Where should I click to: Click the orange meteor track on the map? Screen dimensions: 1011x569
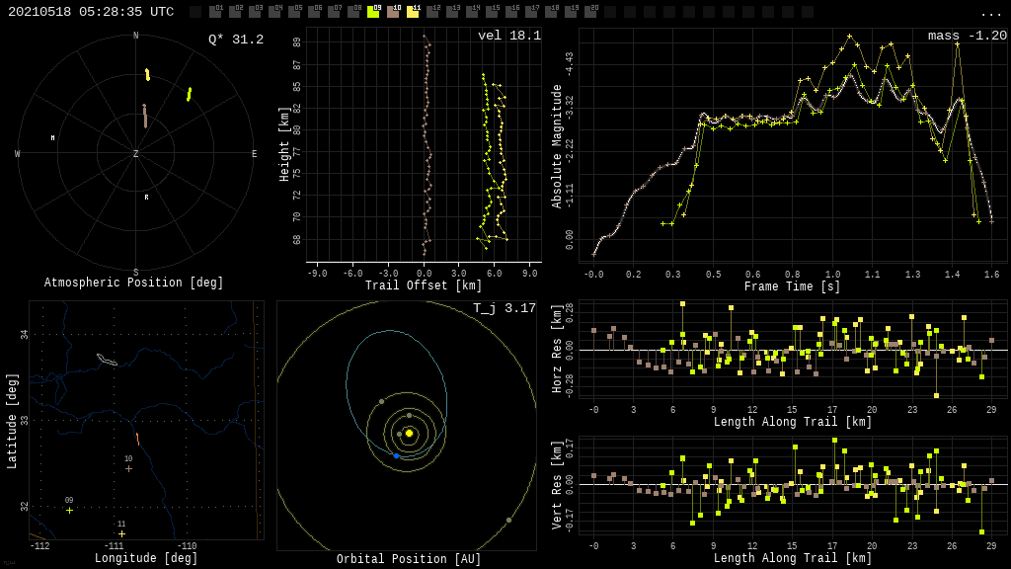pos(137,439)
